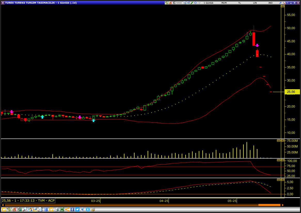This screenshot has width=301, height=213.
Task: Select the green pencil drawing tool
Action: click(192, 3)
